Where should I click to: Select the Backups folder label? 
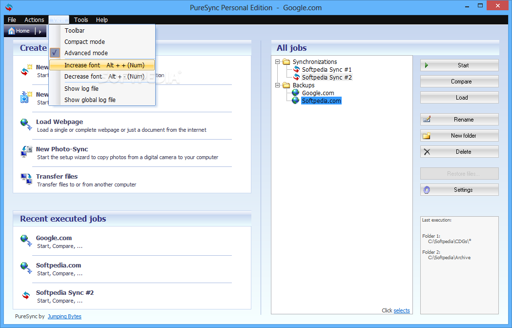[x=304, y=85]
